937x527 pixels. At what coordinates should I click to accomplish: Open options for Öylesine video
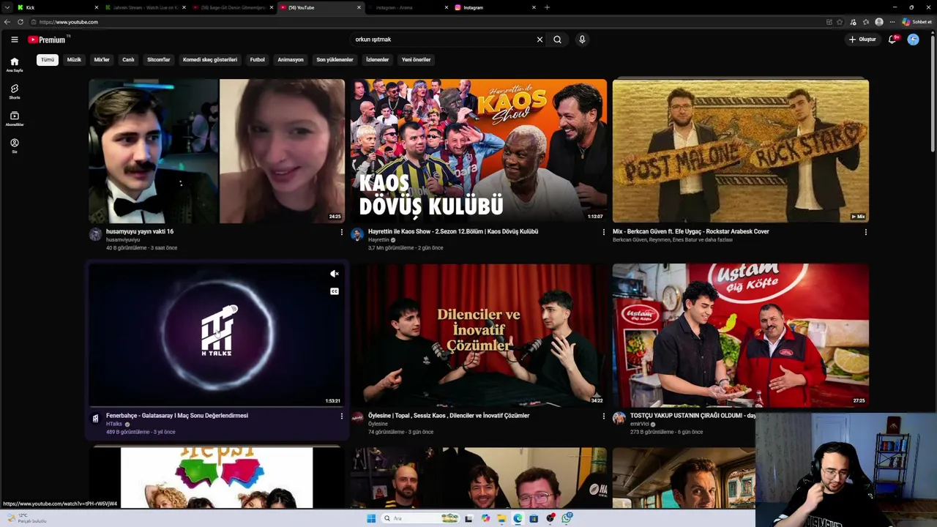pyautogui.click(x=604, y=416)
